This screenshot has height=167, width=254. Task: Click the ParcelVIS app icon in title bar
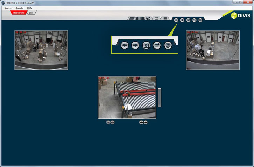point(3,3)
